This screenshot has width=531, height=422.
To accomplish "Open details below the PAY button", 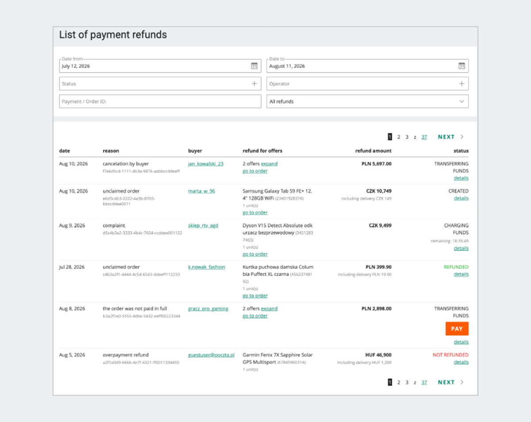I will click(461, 342).
